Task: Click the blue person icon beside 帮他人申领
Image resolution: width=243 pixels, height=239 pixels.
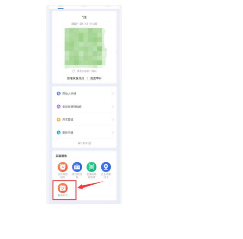Action: tap(59, 93)
